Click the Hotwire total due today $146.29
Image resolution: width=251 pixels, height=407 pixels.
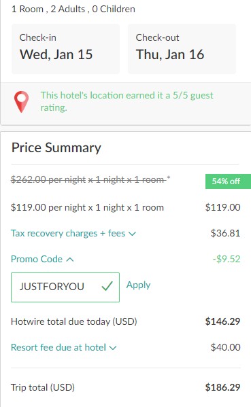click(x=222, y=321)
